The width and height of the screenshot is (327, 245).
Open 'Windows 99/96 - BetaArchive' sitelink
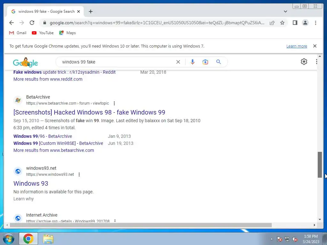point(43,136)
